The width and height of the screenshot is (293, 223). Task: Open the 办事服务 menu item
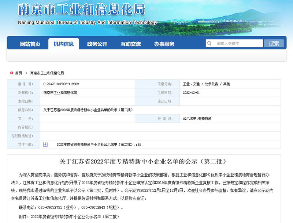pyautogui.click(x=164, y=44)
